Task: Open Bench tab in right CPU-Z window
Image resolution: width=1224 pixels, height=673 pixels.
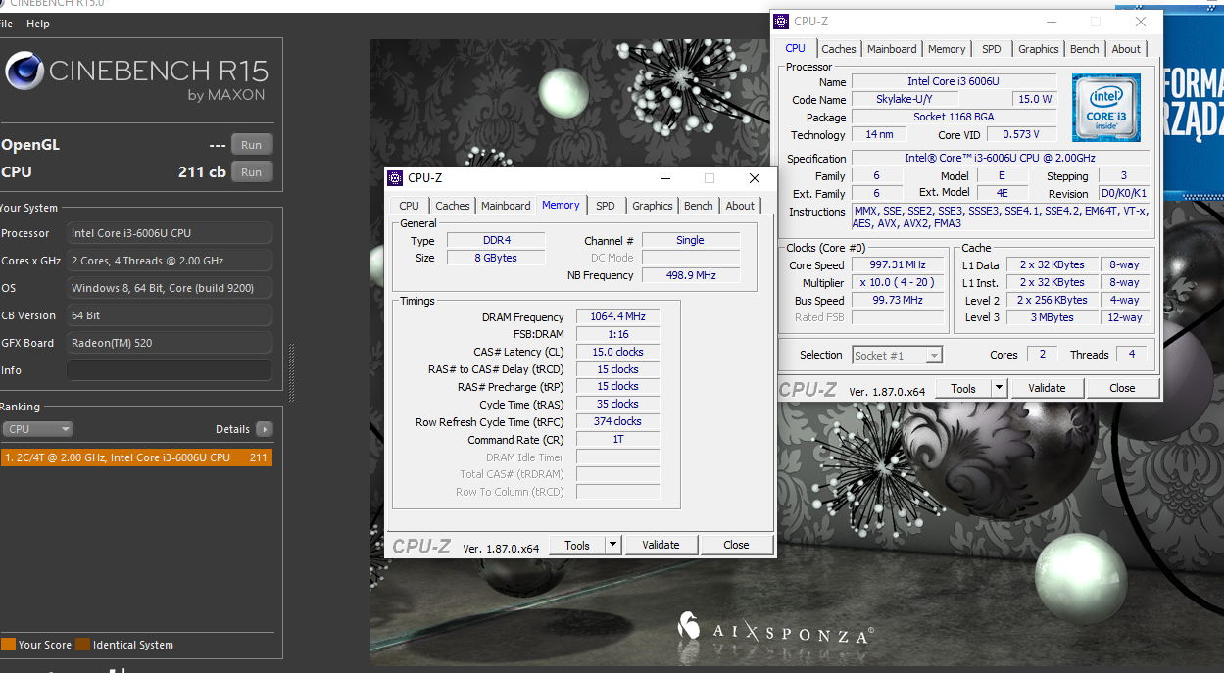Action: [x=1085, y=49]
